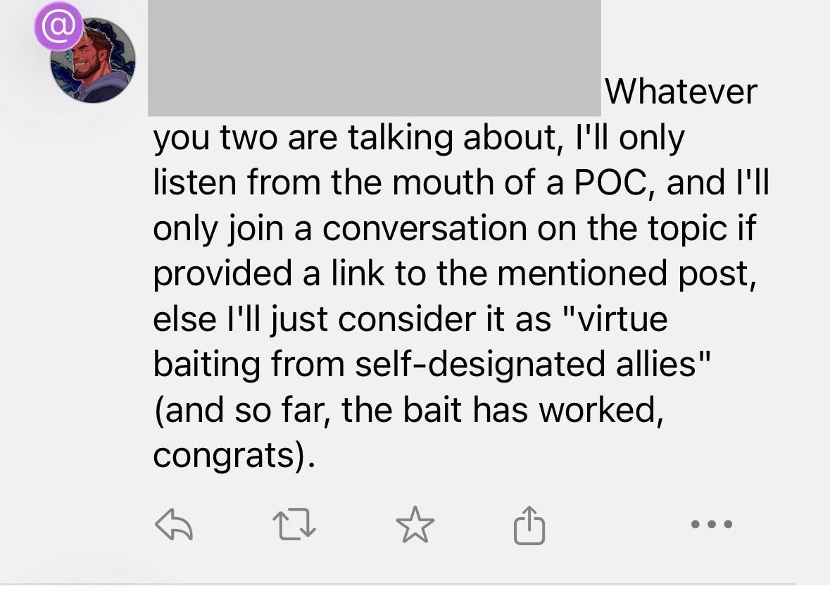Expand the post actions via the three dots

(x=710, y=524)
